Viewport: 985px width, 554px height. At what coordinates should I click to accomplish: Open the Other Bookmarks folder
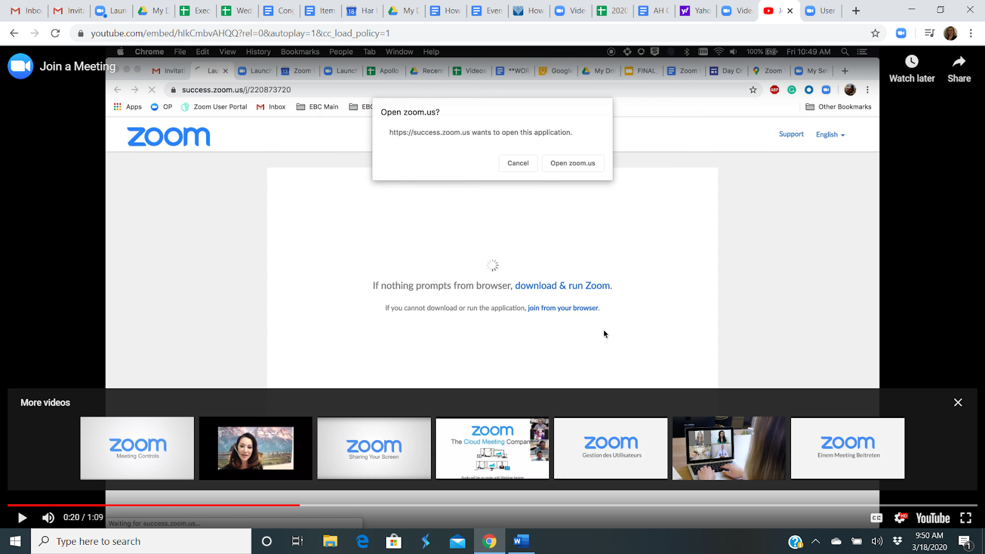[838, 106]
